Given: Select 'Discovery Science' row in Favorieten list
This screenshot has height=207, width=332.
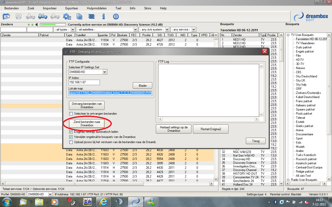Looking at the screenshot, I should pyautogui.click(x=249, y=163).
